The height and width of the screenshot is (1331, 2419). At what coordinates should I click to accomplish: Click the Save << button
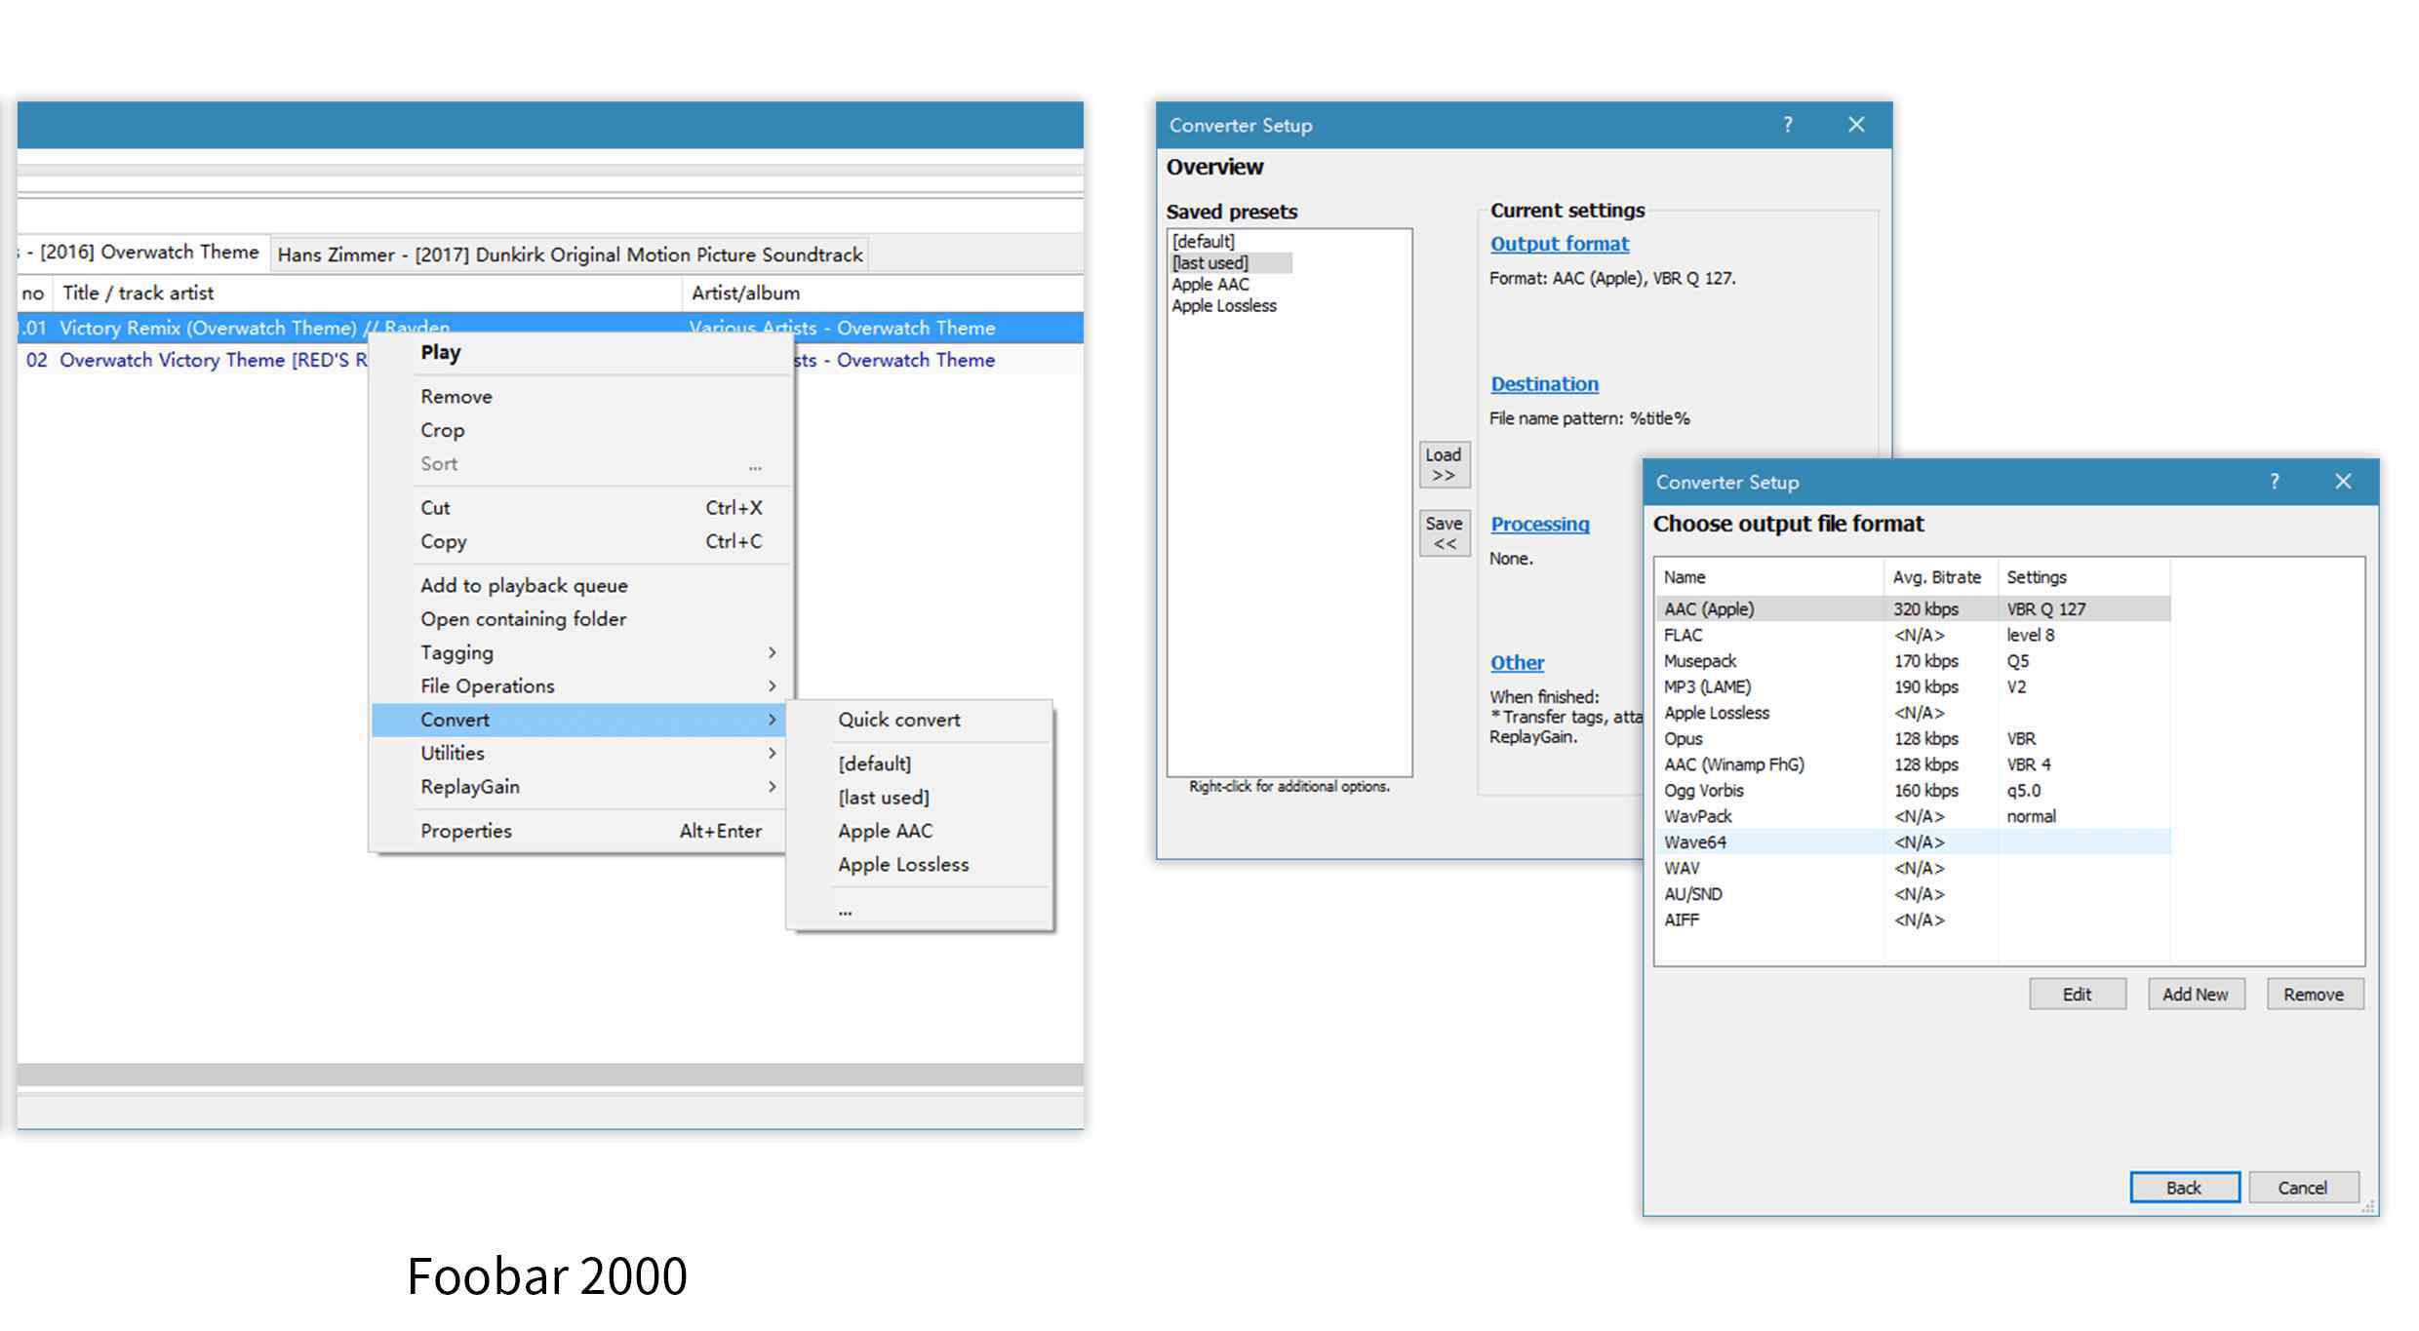tap(1445, 533)
